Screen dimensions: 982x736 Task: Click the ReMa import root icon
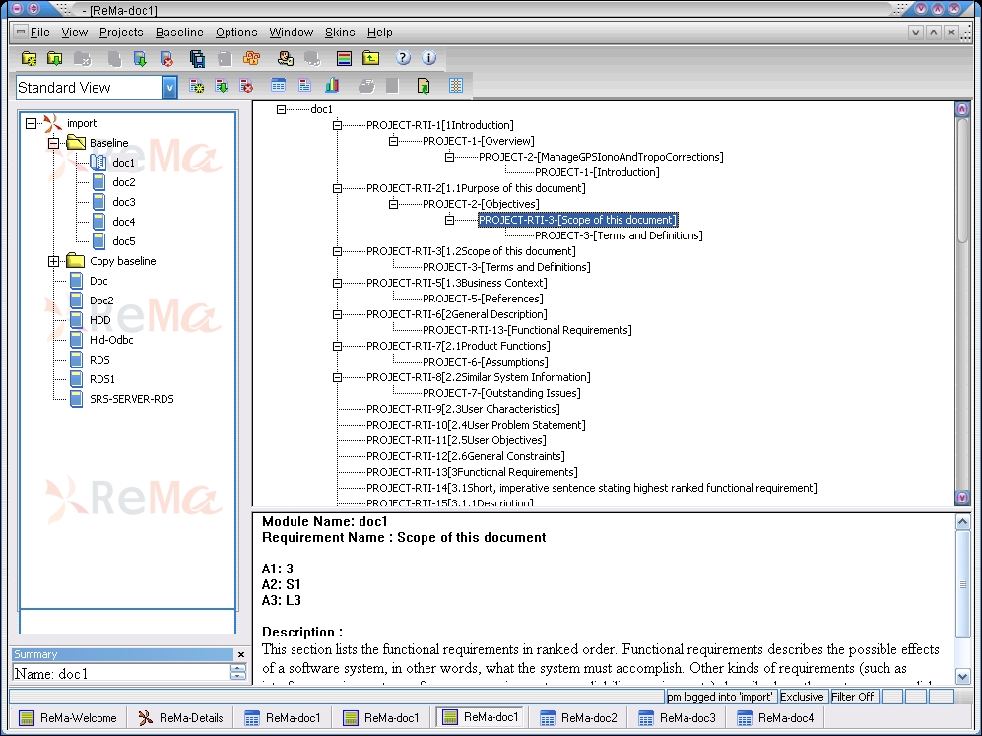[53, 123]
